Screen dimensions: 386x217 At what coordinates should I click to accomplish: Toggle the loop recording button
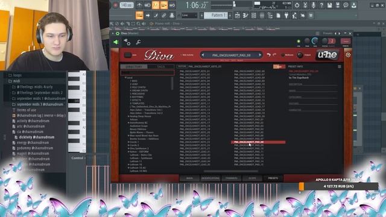click(x=172, y=5)
